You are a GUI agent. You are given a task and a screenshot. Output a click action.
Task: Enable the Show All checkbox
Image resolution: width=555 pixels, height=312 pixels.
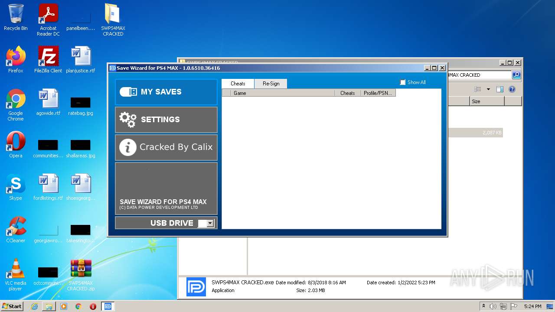click(x=402, y=82)
